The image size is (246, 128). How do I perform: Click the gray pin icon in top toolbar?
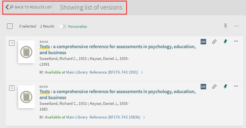tap(225, 26)
